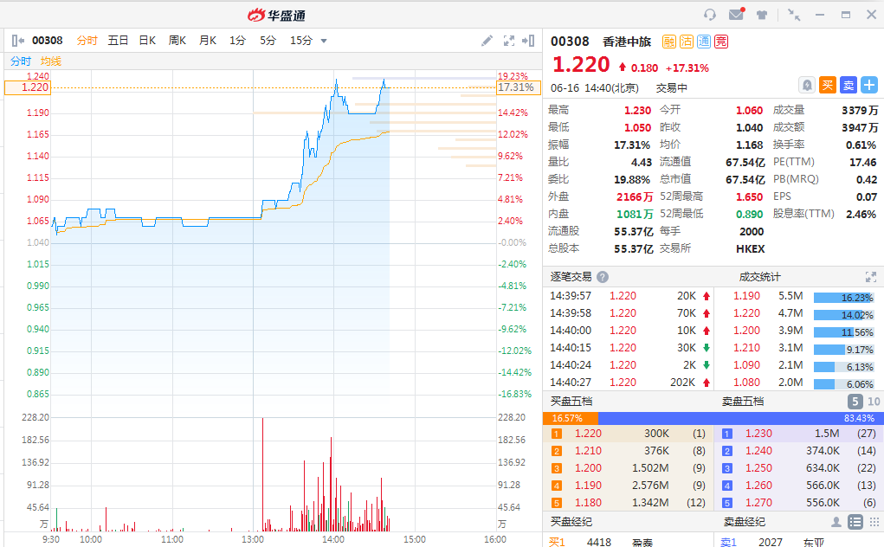Switch broker queue to list view

tap(855, 522)
